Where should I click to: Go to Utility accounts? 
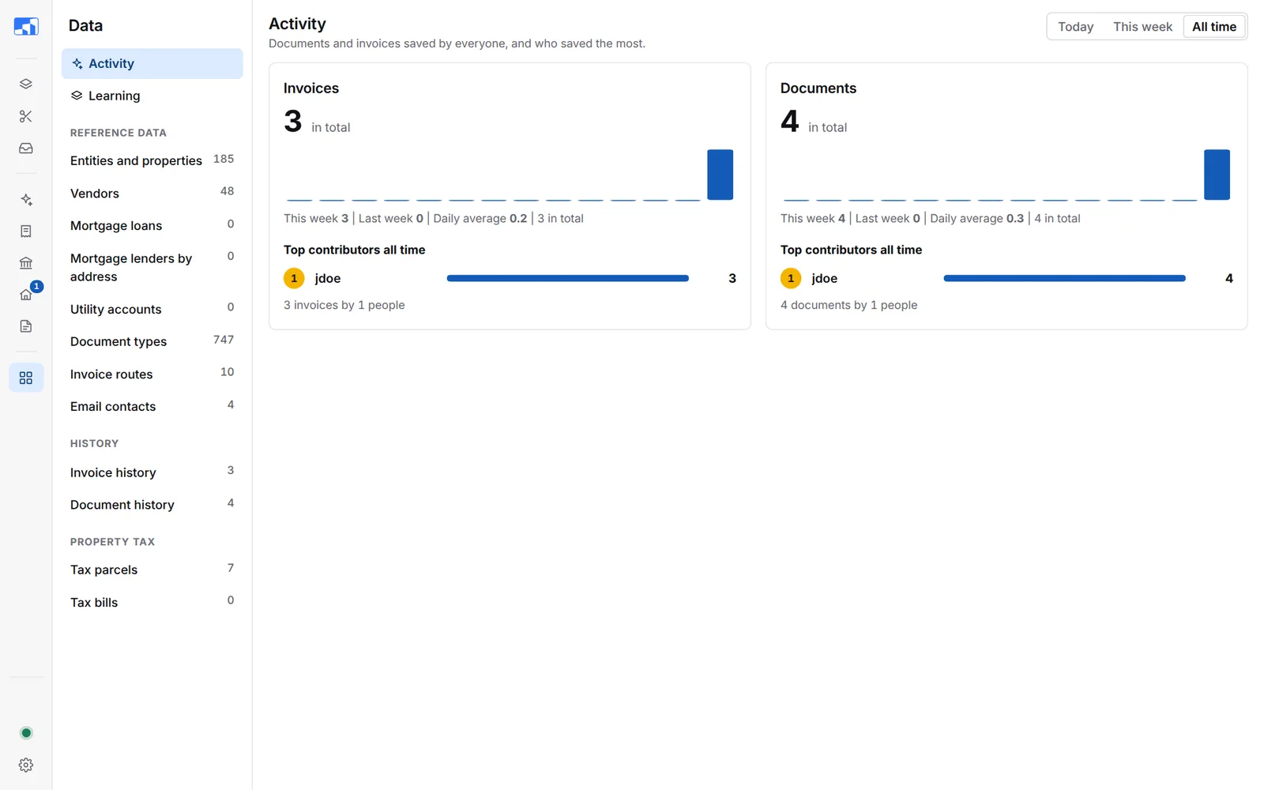tap(152, 309)
